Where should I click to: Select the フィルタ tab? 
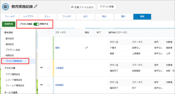(x=66, y=16)
